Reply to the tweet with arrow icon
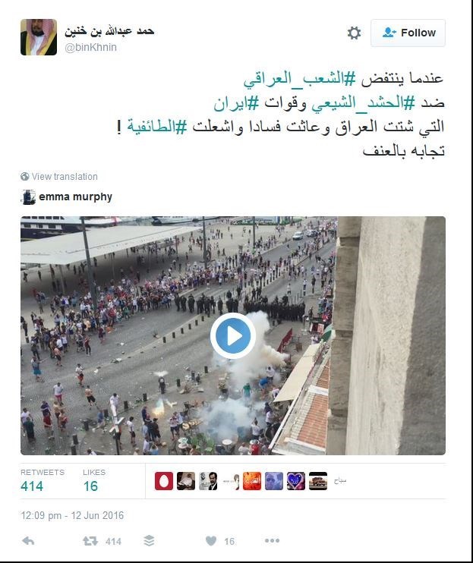Screen dimensions: 473x563 point(28,541)
